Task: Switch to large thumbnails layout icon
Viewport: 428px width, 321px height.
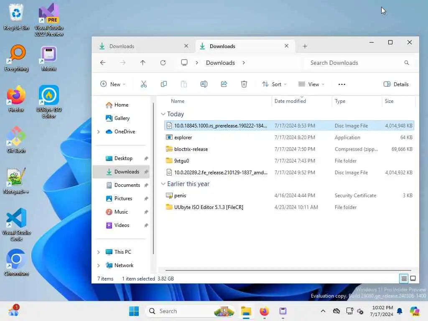Action: [x=413, y=278]
